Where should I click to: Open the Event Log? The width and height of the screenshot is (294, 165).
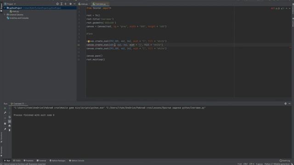(285, 160)
